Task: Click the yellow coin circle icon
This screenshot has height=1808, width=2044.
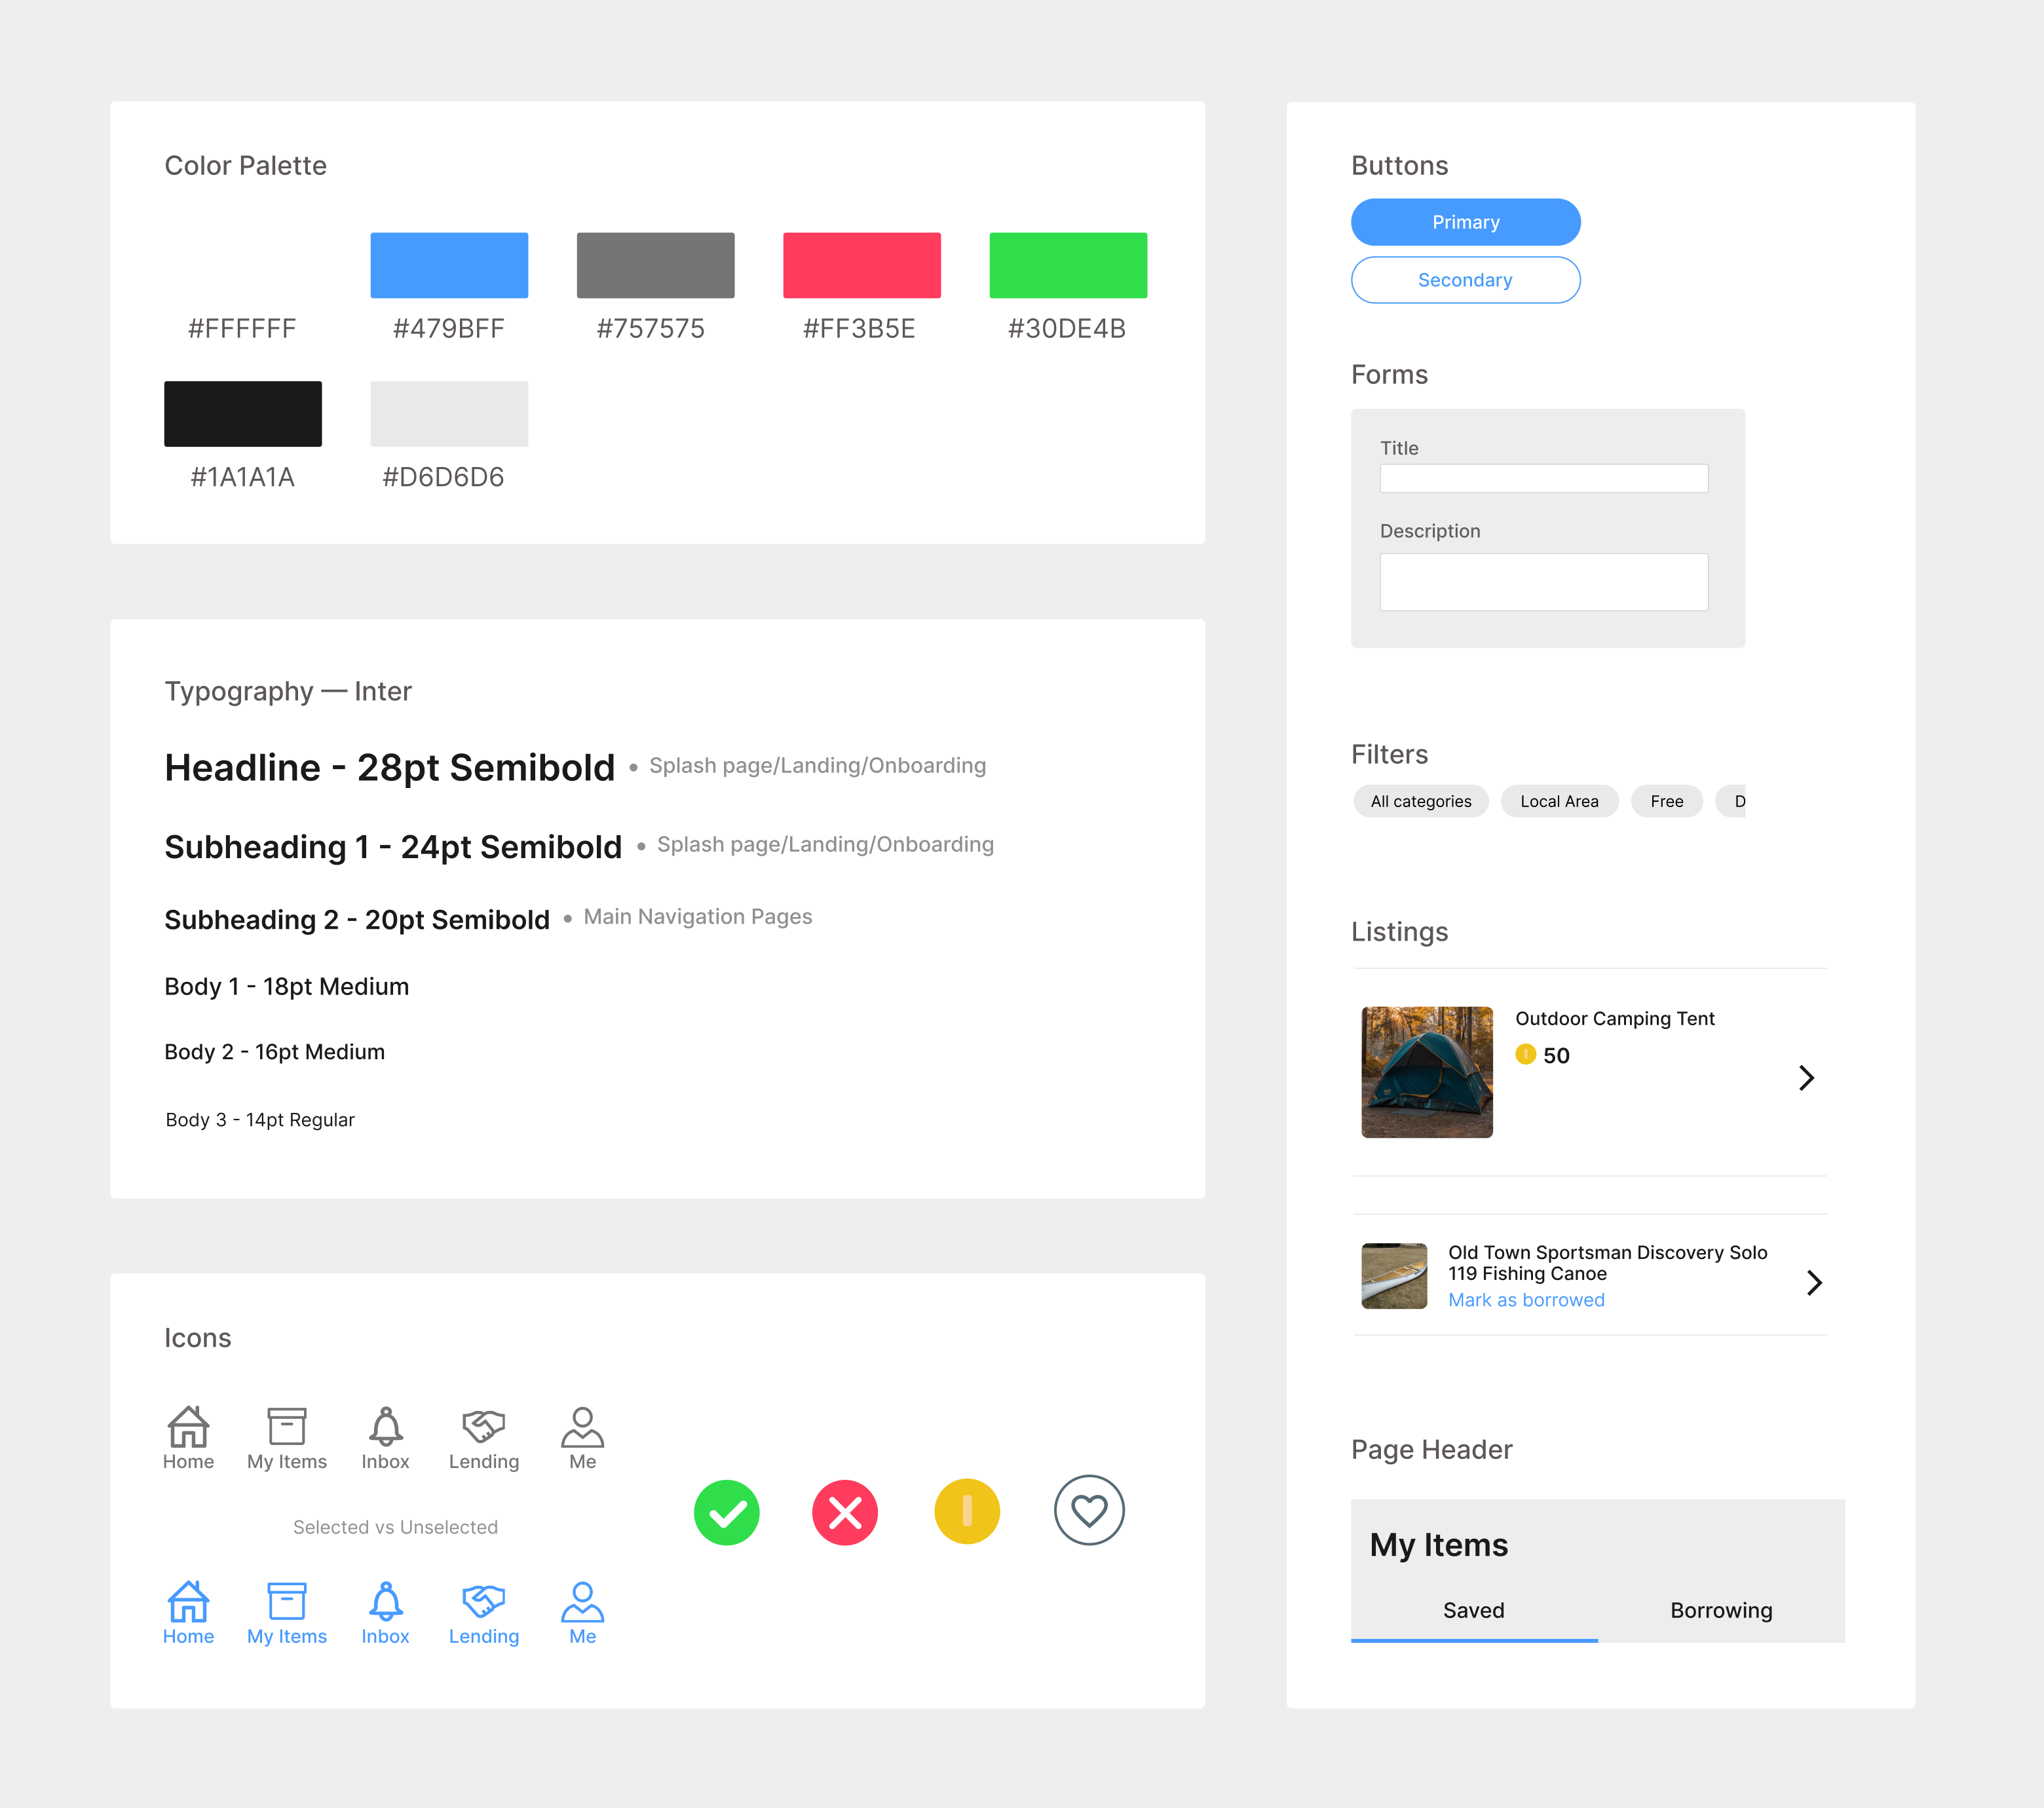Action: (967, 1511)
